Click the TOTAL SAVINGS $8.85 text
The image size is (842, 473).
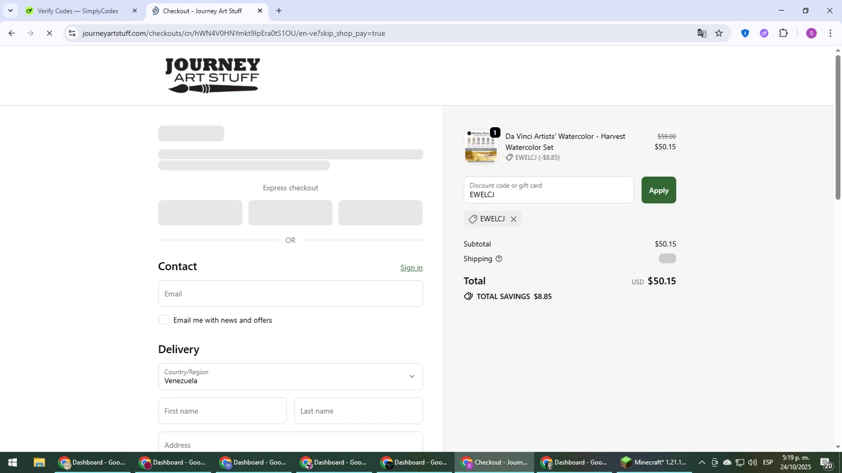point(514,296)
